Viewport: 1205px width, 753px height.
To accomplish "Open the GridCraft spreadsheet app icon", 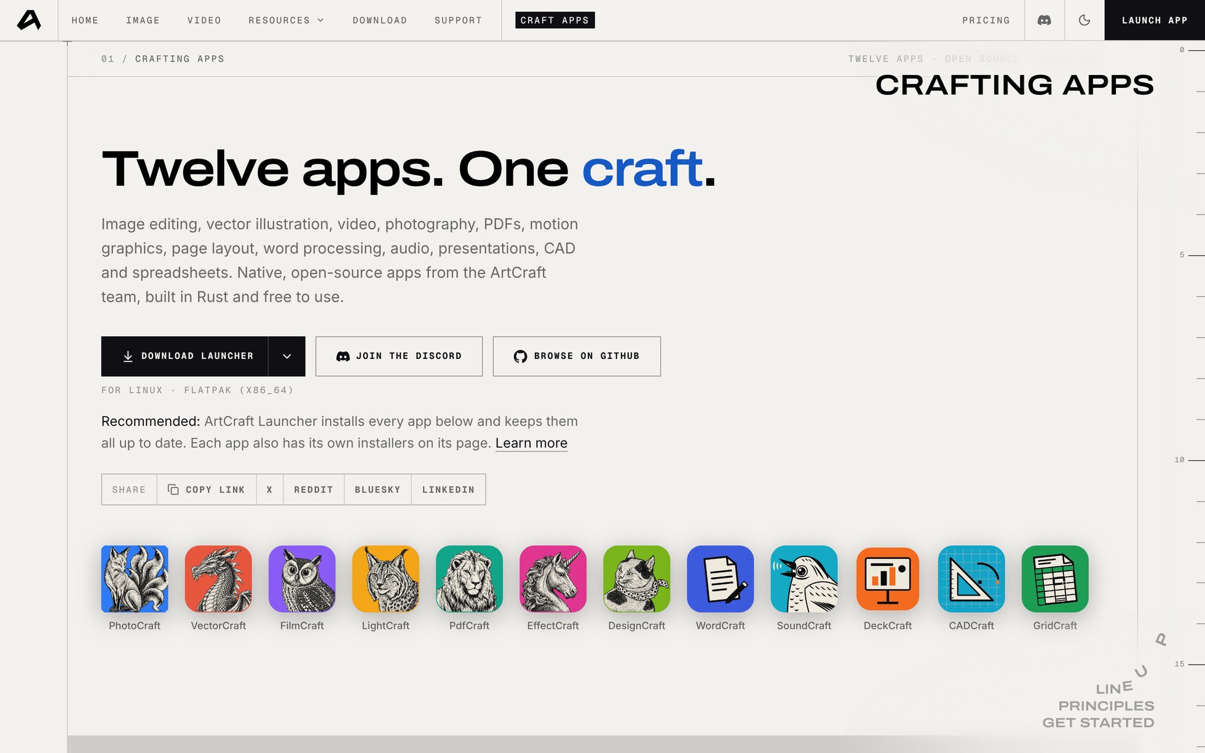I will click(1054, 578).
